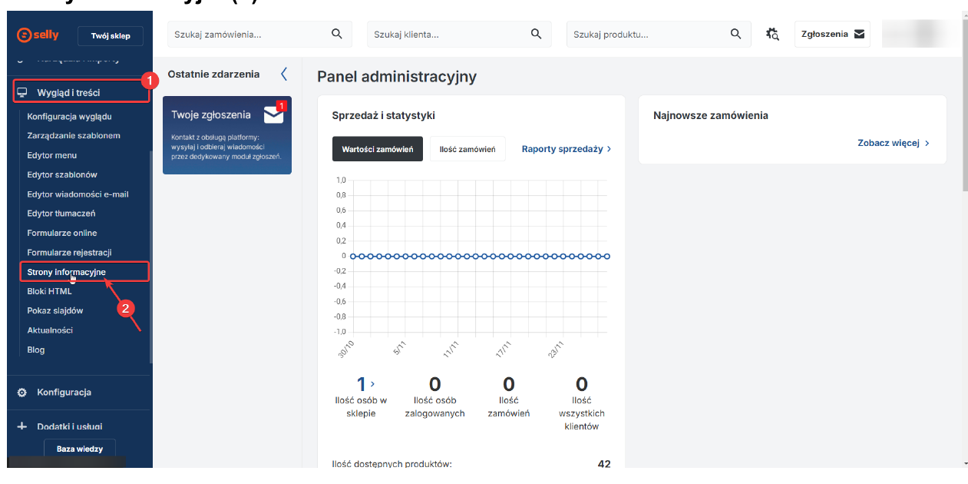
Task: Expand the Konfiguracja sidebar section
Action: click(x=64, y=392)
